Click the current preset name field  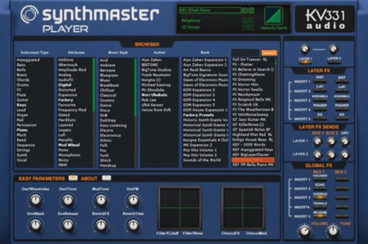pos(210,10)
